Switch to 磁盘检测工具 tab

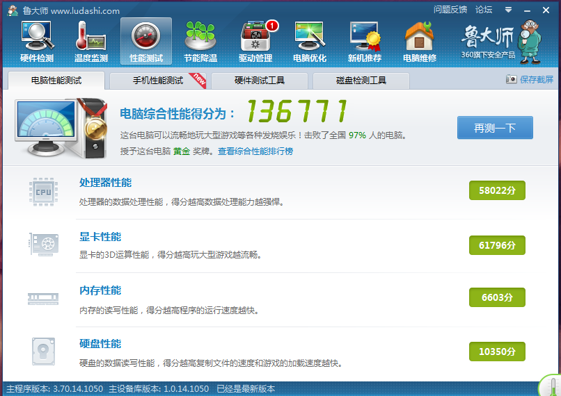[361, 81]
